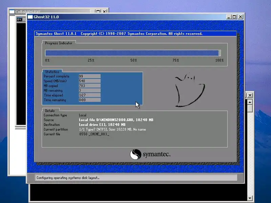Click the Current file 8550 _CACHE_003_
271x203 pixels.
94,134
